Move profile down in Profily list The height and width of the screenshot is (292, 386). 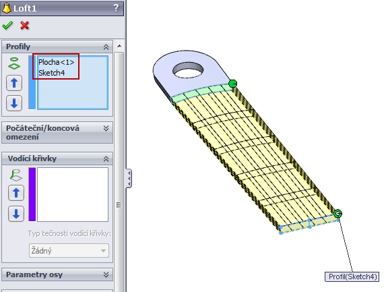[14, 103]
